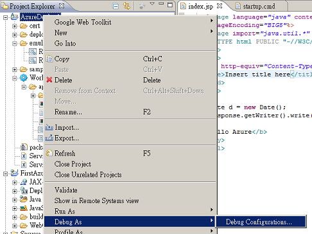312x234 pixels.
Task: Choose Delete with the red X
Action: click(130, 80)
